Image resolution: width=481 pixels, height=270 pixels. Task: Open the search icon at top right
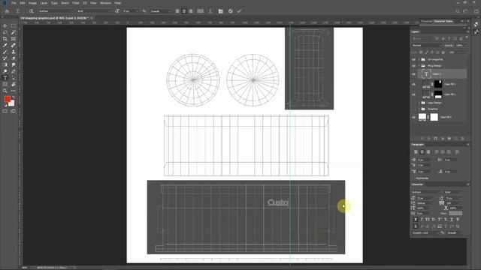pos(458,11)
